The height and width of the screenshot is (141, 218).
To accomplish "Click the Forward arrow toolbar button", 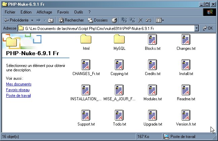I will click(38, 21).
